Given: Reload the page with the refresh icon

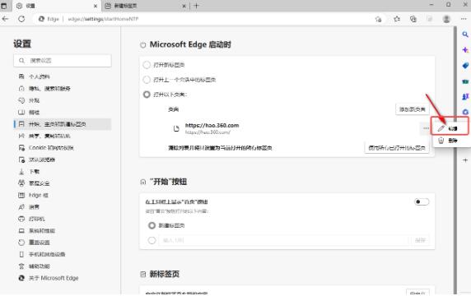Looking at the screenshot, I should point(21,19).
